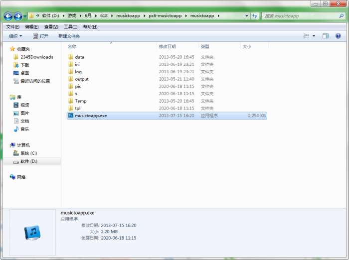
Task: Open the 文件(F) menu
Action: (x=12, y=27)
